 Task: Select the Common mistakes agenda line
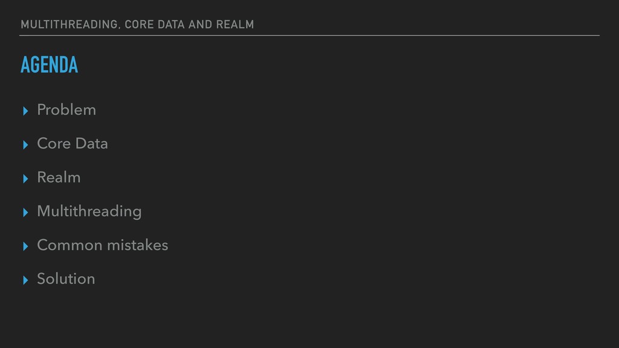[x=103, y=245]
